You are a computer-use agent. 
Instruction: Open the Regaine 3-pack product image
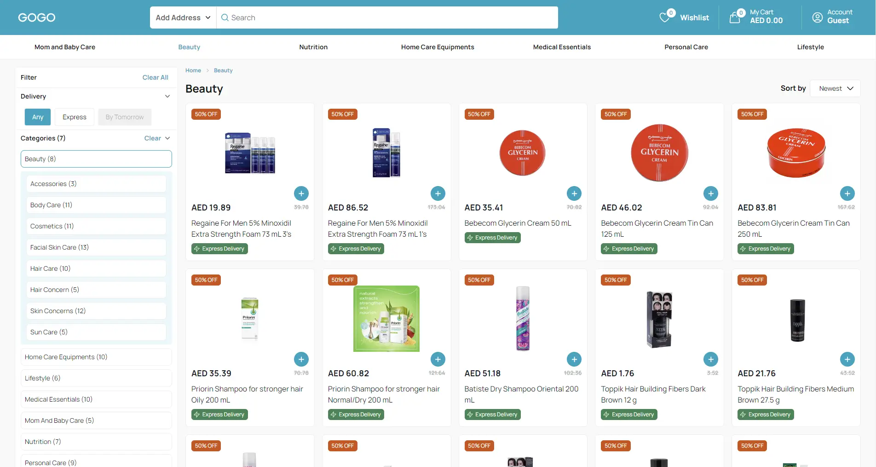point(250,153)
